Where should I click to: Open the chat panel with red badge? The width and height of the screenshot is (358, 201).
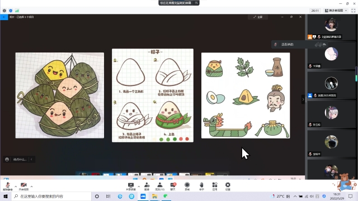pyautogui.click(x=173, y=186)
